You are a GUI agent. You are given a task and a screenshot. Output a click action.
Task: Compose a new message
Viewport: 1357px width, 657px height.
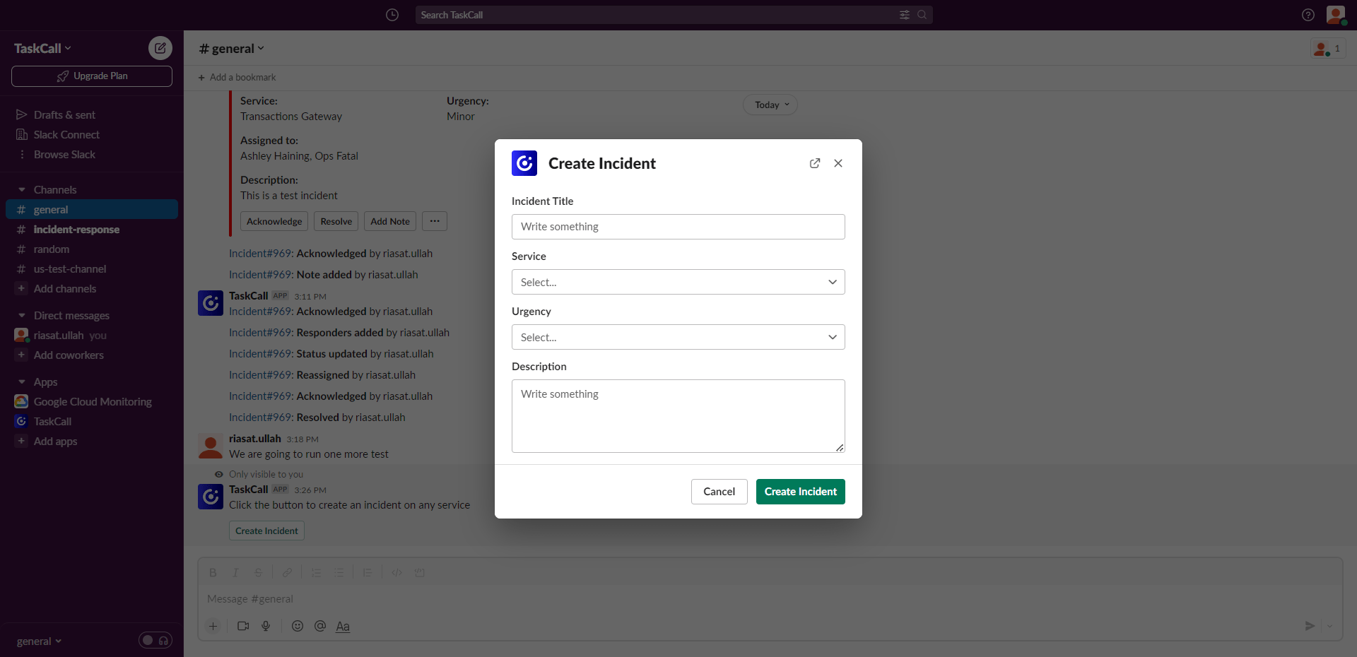160,48
